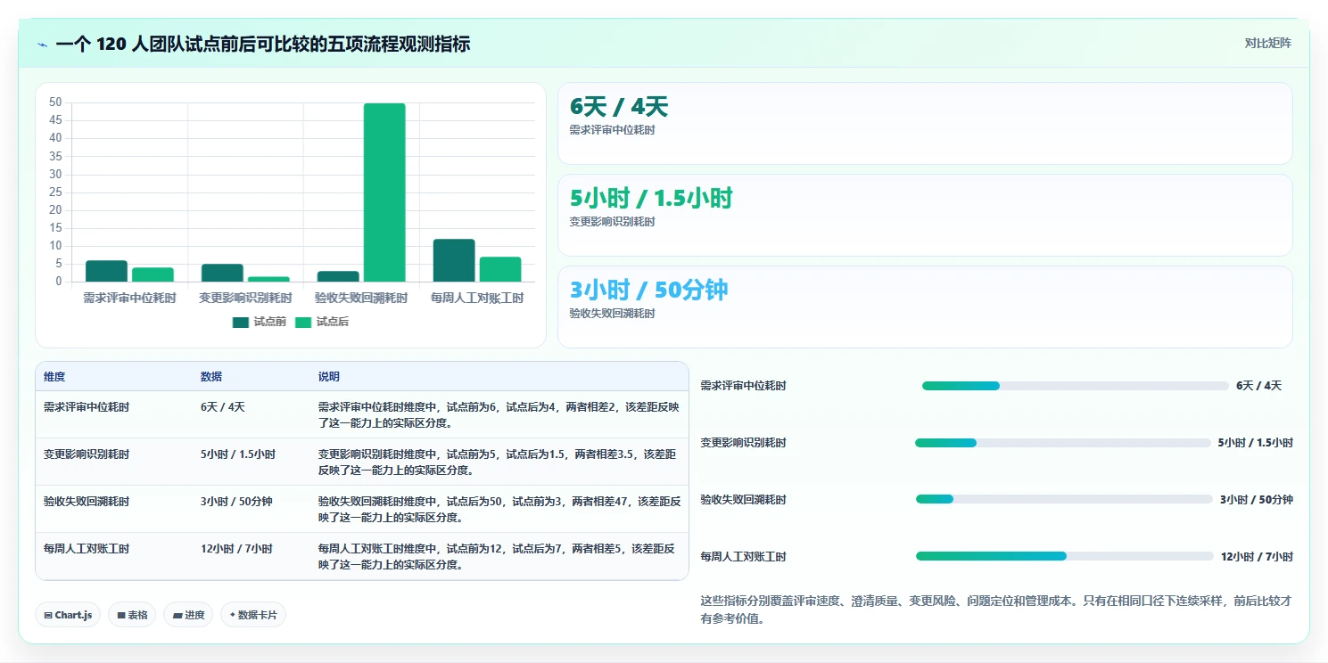This screenshot has height=663, width=1328.
Task: Click the 对比矩阵 label in the header
Action: [1267, 43]
